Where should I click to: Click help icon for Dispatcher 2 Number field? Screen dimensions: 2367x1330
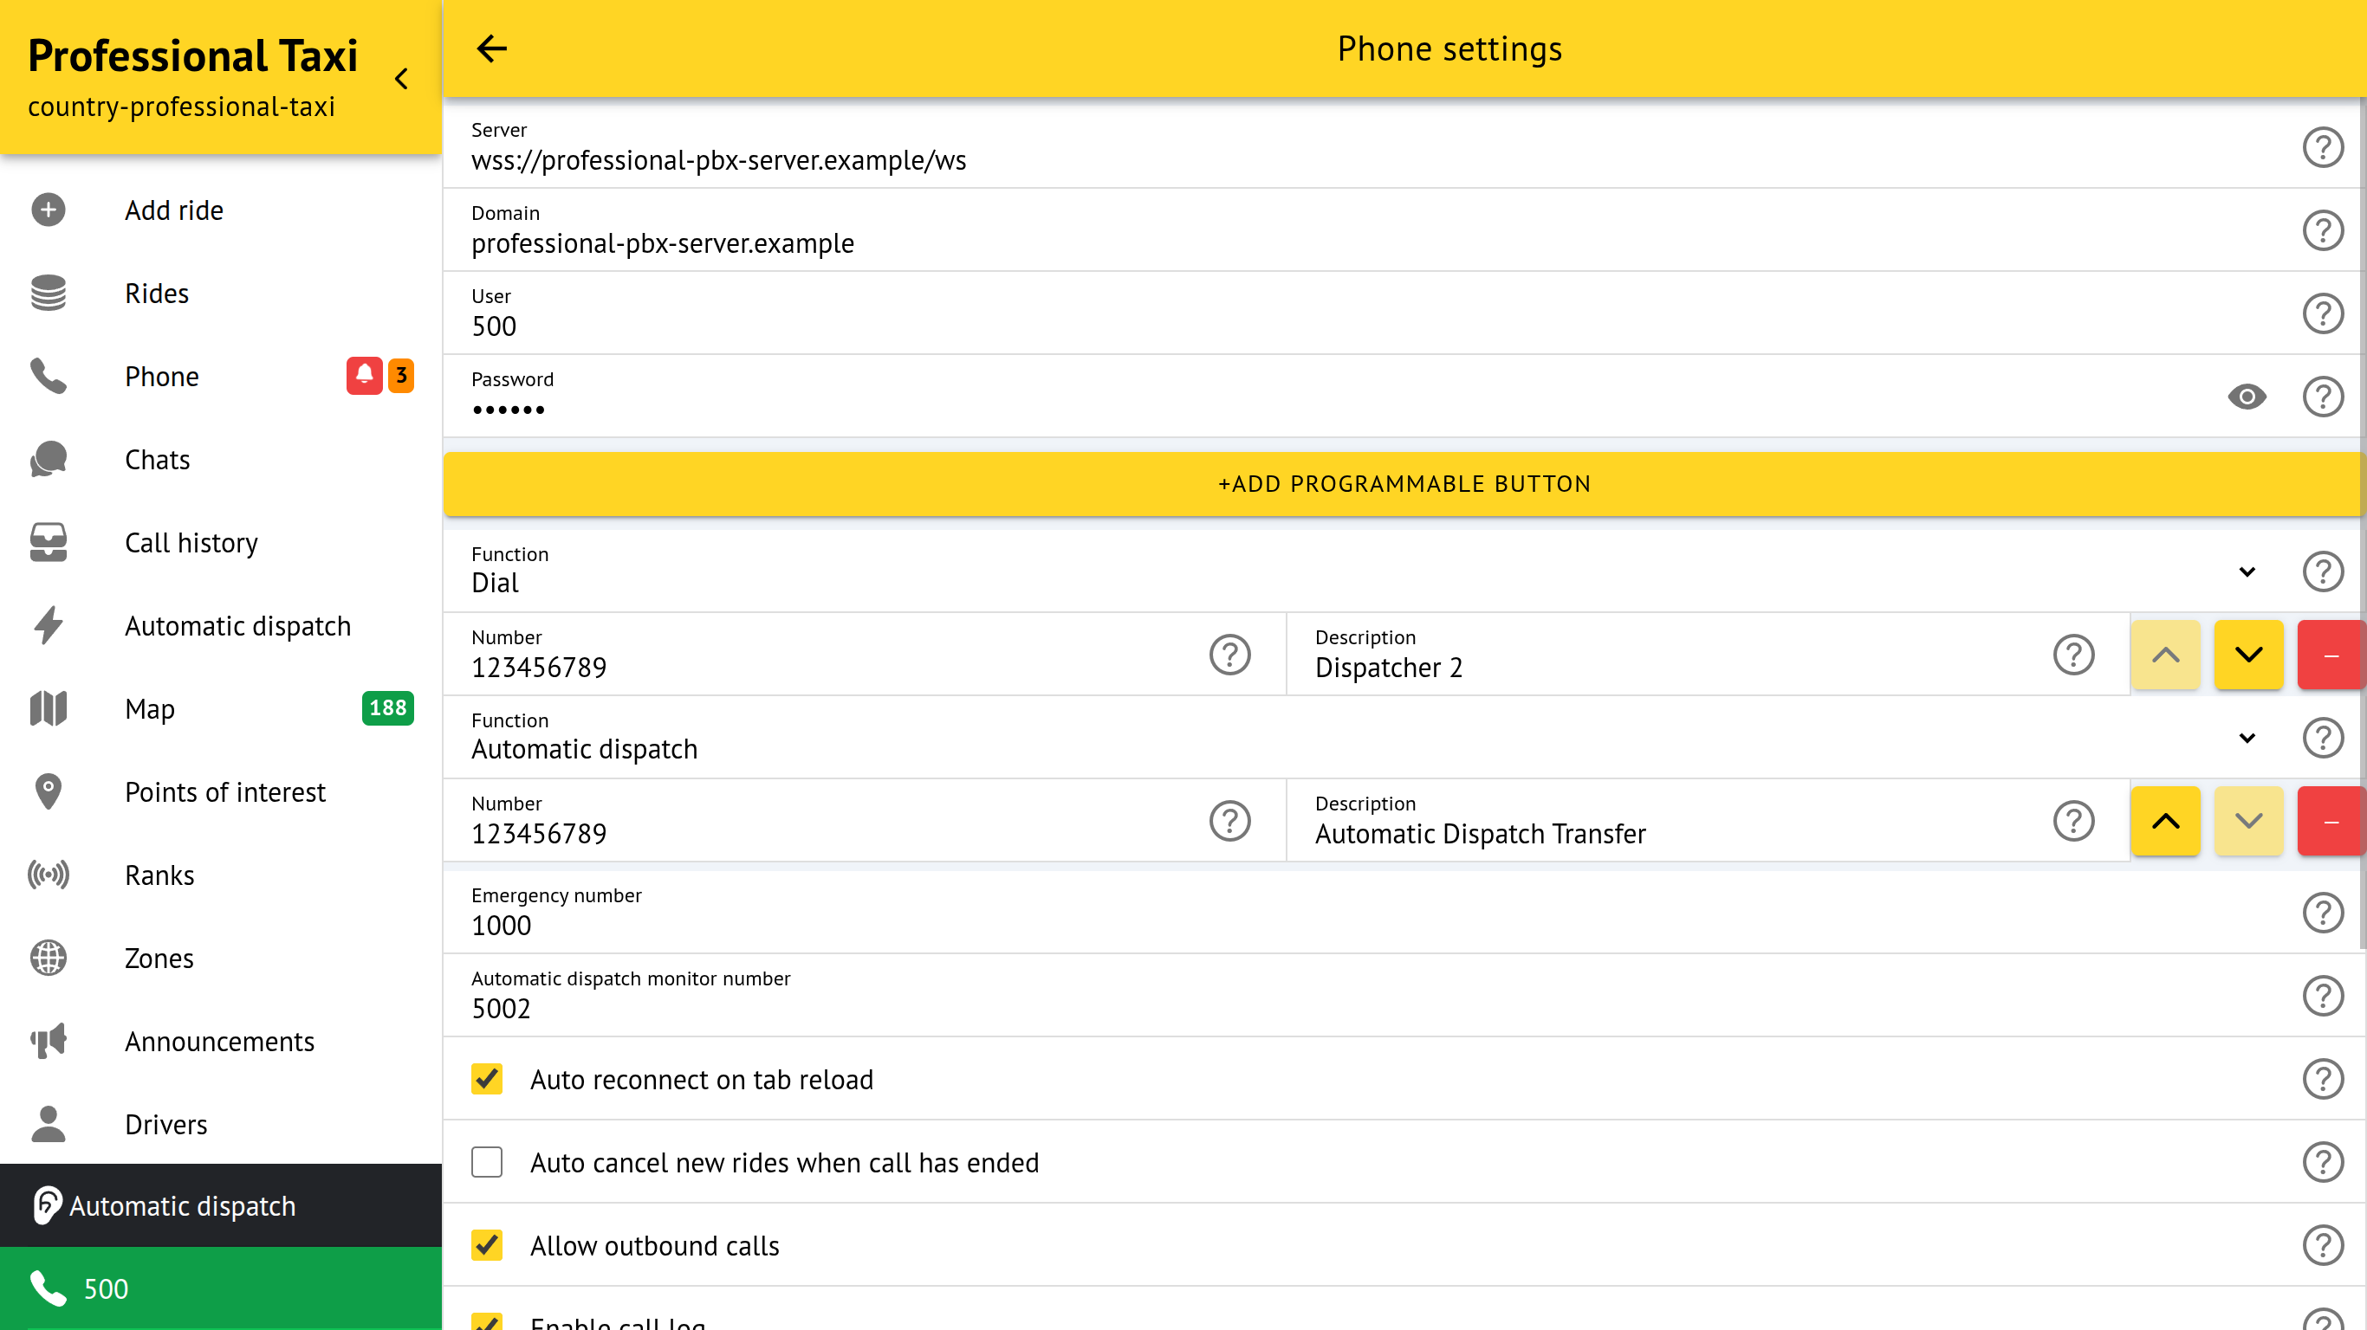pos(1229,655)
